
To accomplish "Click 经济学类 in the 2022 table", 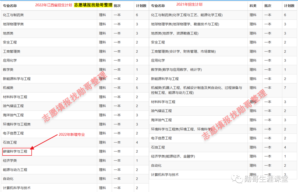I will tap(10, 161).
